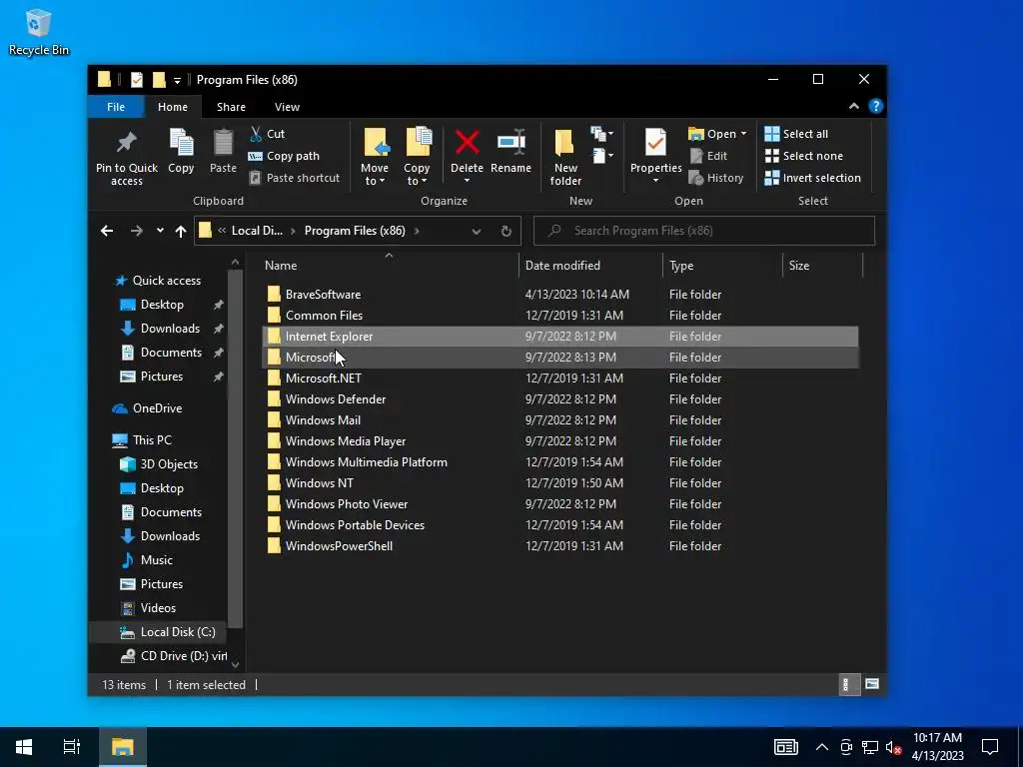Click Edit in Open group

point(708,156)
